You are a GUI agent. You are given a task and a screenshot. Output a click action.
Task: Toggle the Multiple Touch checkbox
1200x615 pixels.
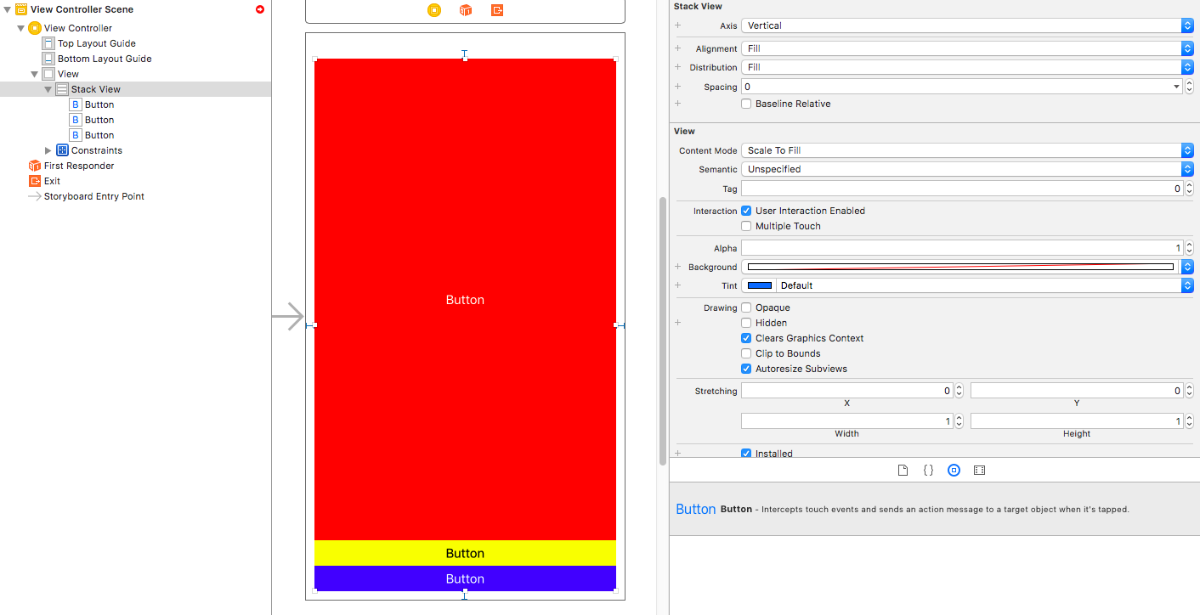coord(746,226)
